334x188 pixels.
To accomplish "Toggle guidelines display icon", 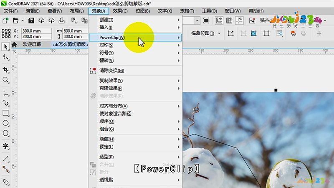I will pyautogui.click(x=239, y=20).
